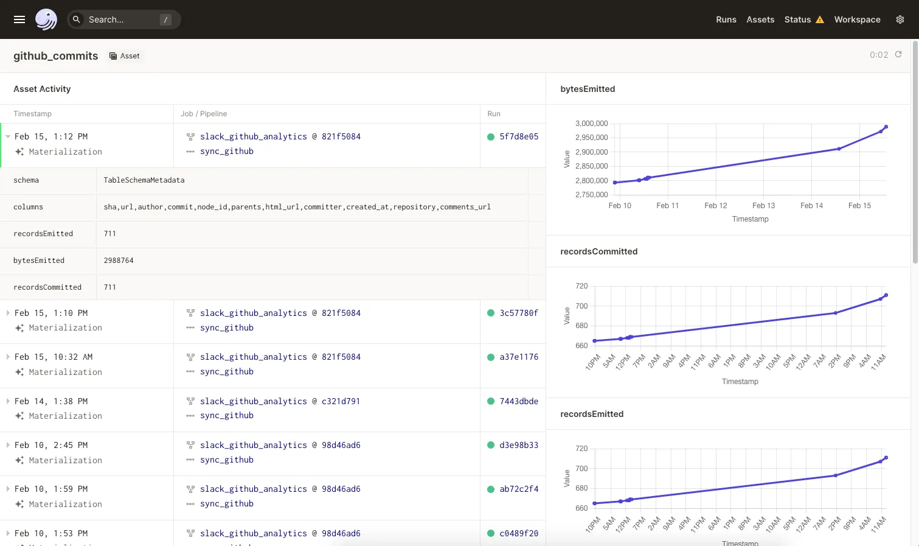This screenshot has height=546, width=919.
Task: Collapse the Feb 15, 1:12 PM row
Action: [x=8, y=137]
